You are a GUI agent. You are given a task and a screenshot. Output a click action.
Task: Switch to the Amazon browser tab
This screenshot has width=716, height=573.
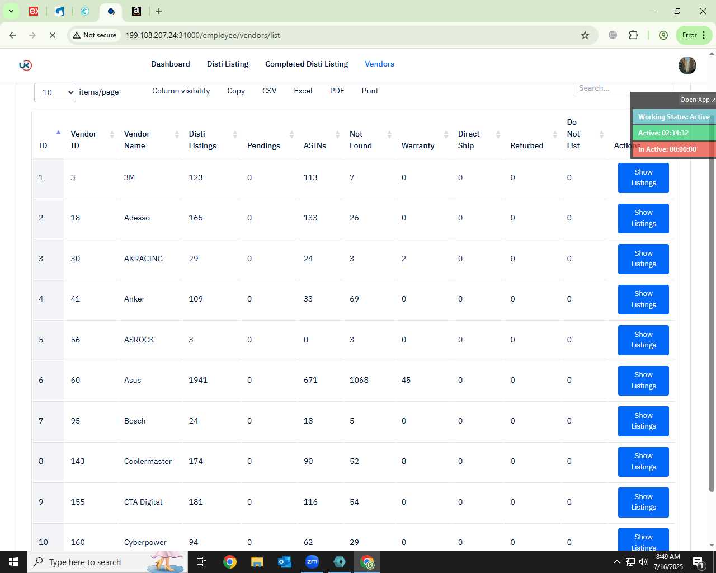[x=136, y=11]
